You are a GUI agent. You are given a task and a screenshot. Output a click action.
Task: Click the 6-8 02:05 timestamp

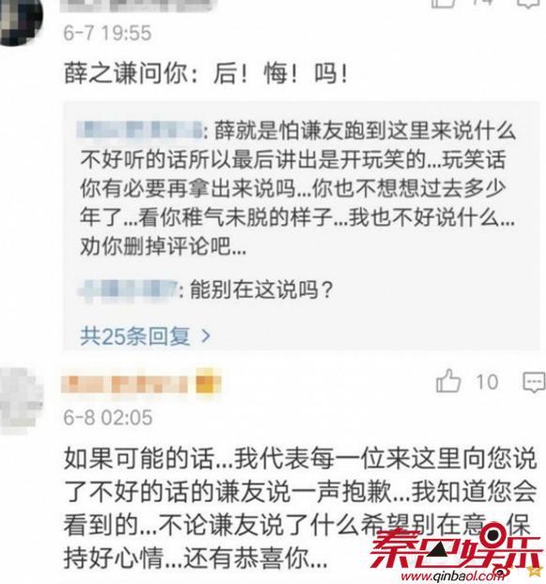[x=108, y=417]
